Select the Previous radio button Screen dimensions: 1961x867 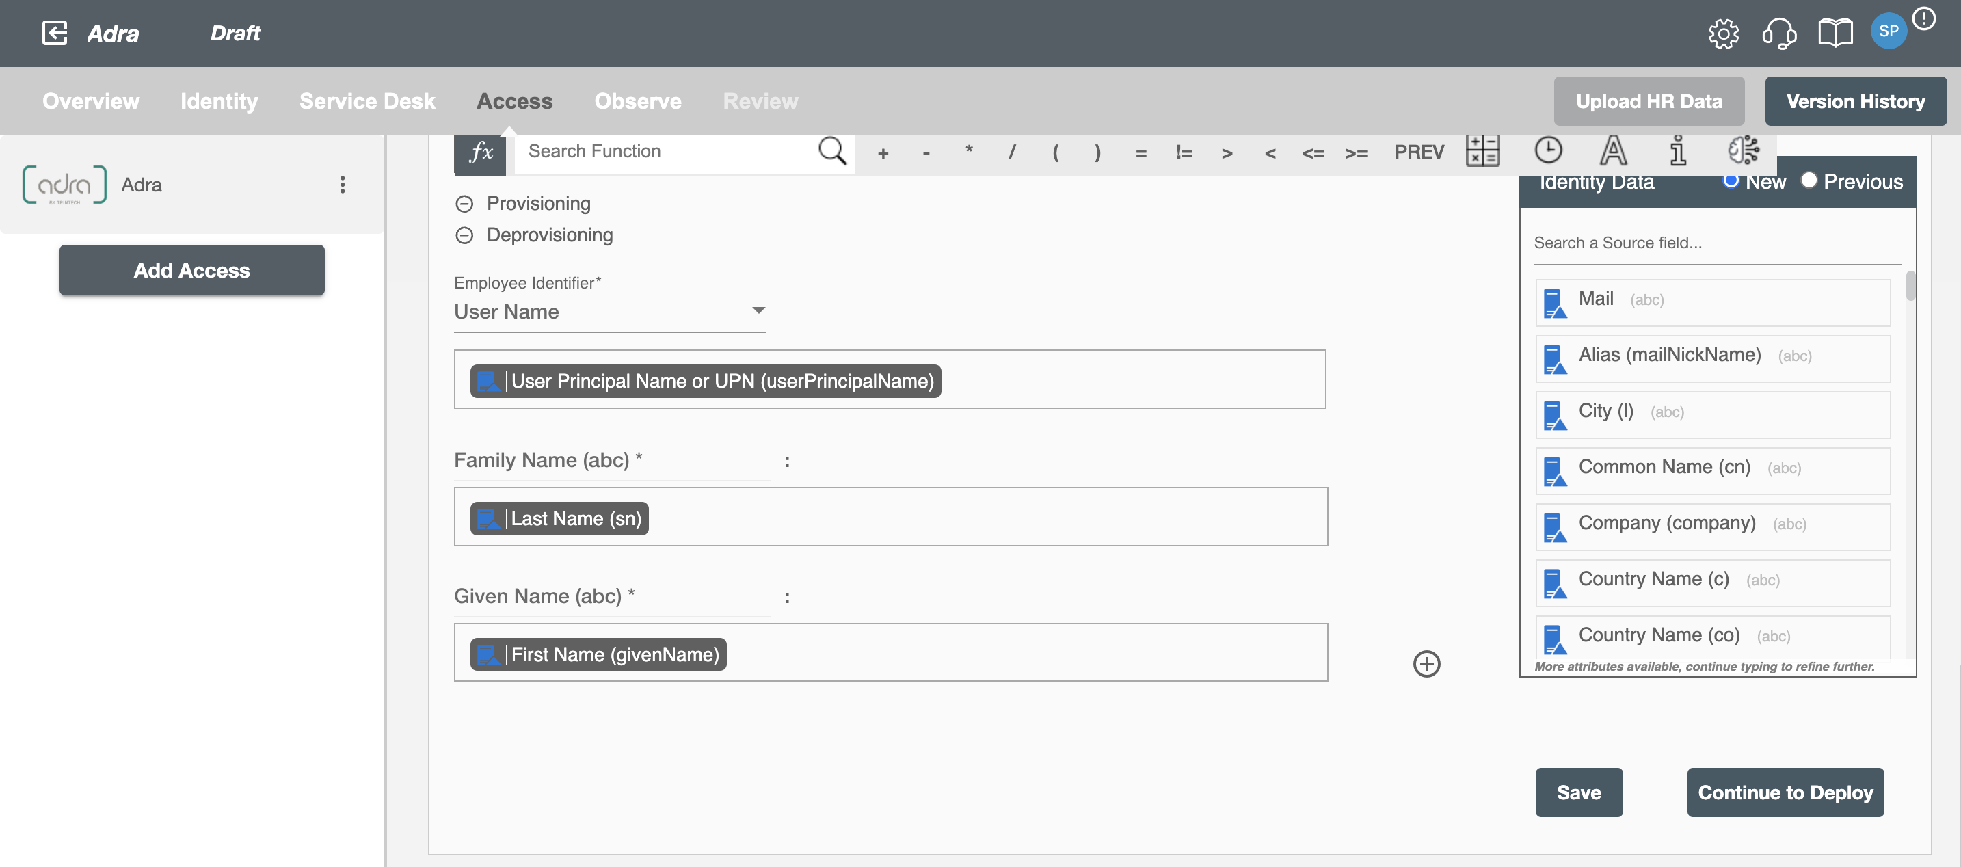(x=1809, y=181)
